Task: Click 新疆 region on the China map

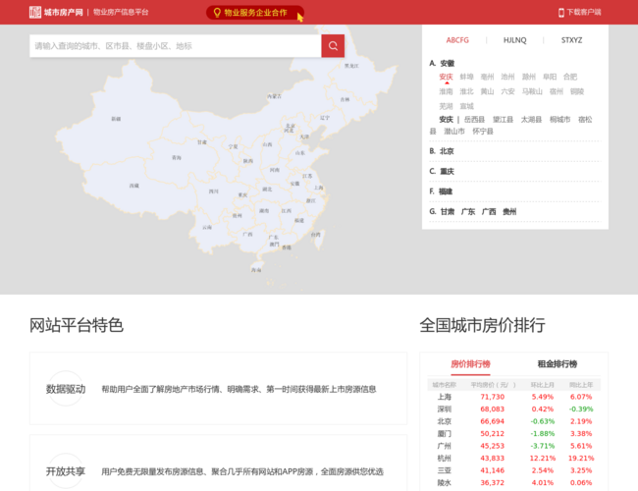Action: click(x=116, y=119)
